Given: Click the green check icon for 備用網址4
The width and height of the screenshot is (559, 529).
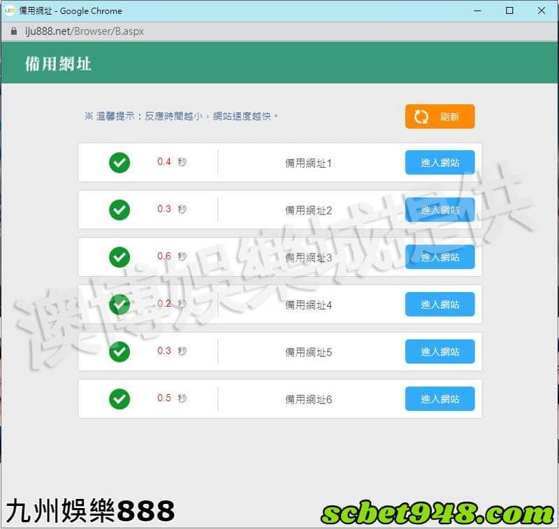Looking at the screenshot, I should pyautogui.click(x=119, y=304).
